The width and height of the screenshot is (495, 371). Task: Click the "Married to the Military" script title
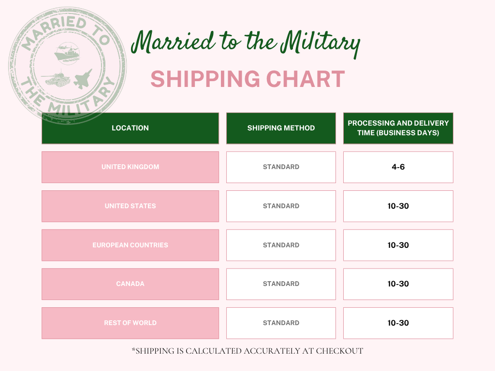(x=246, y=44)
